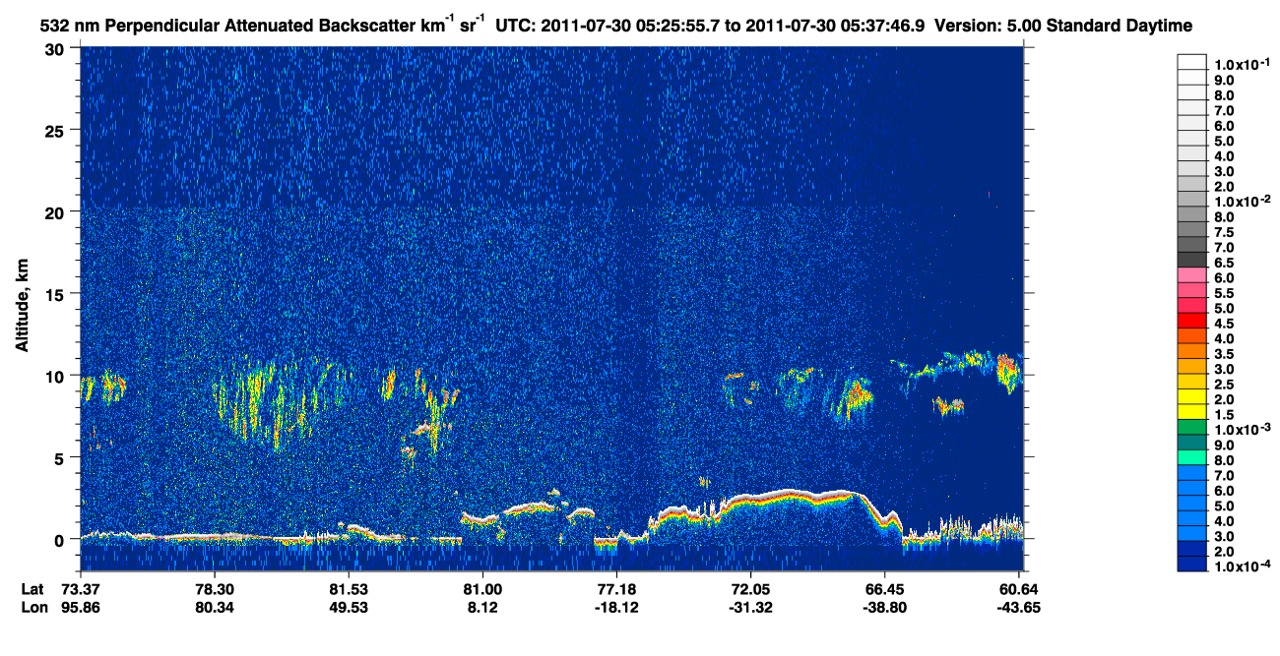Select longitude value '80.34'

(214, 607)
